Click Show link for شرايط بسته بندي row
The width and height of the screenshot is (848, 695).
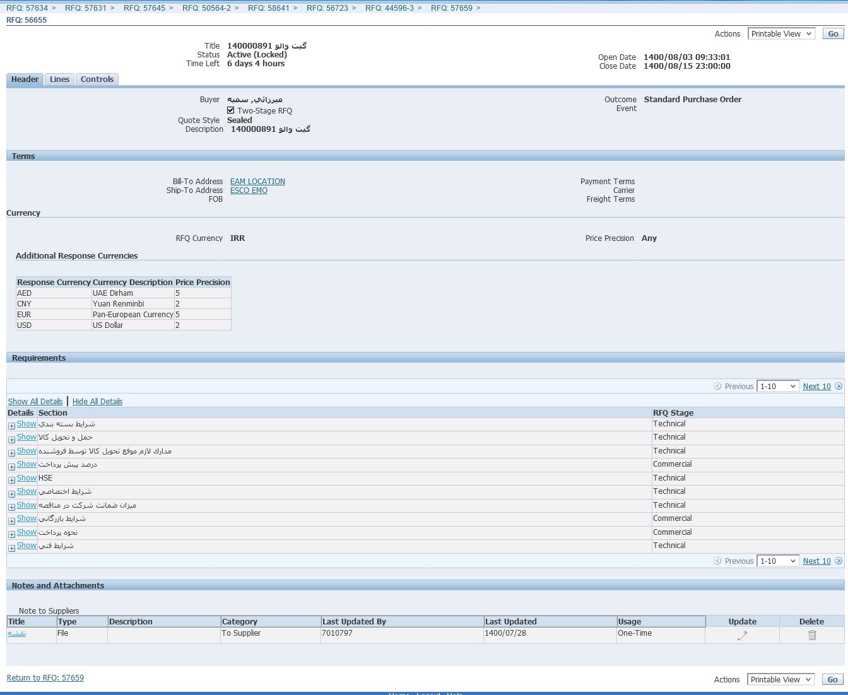(26, 424)
